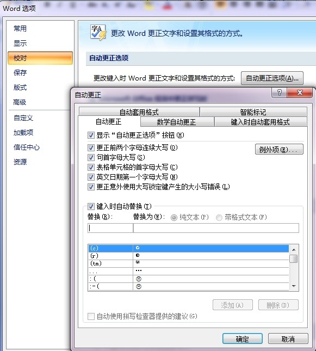Screen dimensions: 316x351
Task: Click the 替换(R) input field
Action: pyautogui.click(x=110, y=228)
